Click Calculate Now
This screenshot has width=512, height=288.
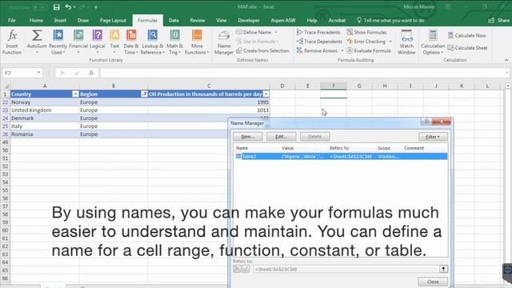click(x=466, y=35)
